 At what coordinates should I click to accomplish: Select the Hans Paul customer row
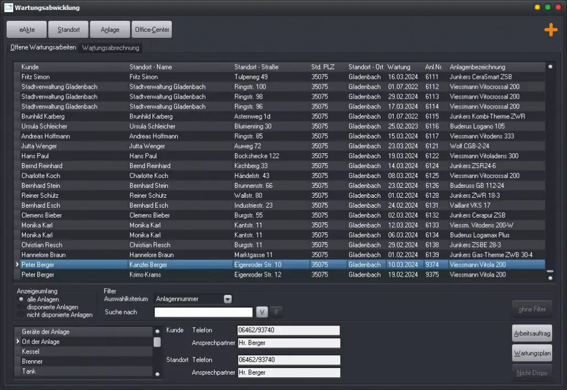pos(279,156)
